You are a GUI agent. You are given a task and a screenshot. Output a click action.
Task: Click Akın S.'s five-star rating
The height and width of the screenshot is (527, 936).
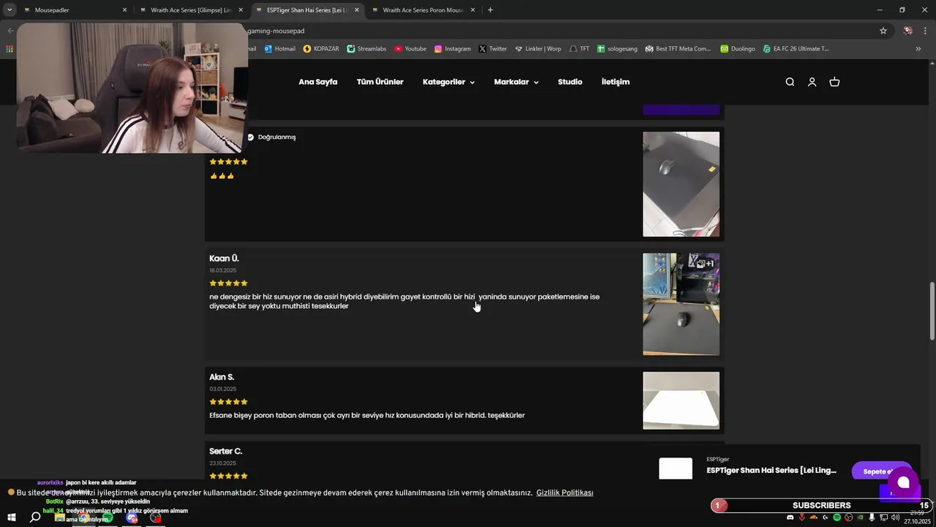pyautogui.click(x=229, y=402)
